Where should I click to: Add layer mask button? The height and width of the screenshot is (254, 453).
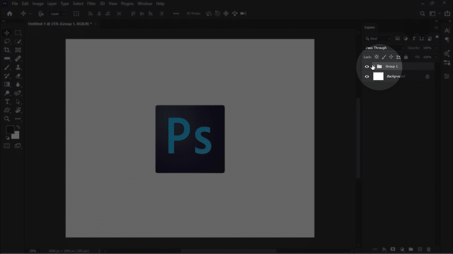click(393, 249)
